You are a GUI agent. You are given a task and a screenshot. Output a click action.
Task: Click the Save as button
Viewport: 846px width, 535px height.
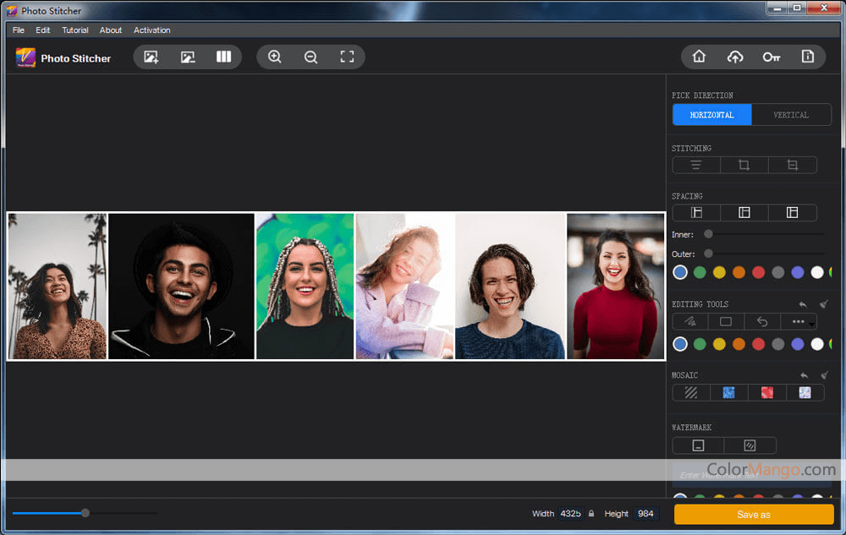point(753,514)
